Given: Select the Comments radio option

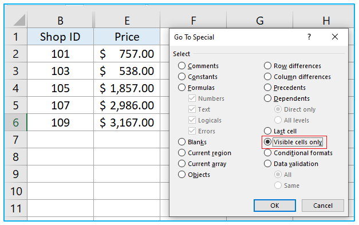Looking at the screenshot, I should tap(182, 66).
